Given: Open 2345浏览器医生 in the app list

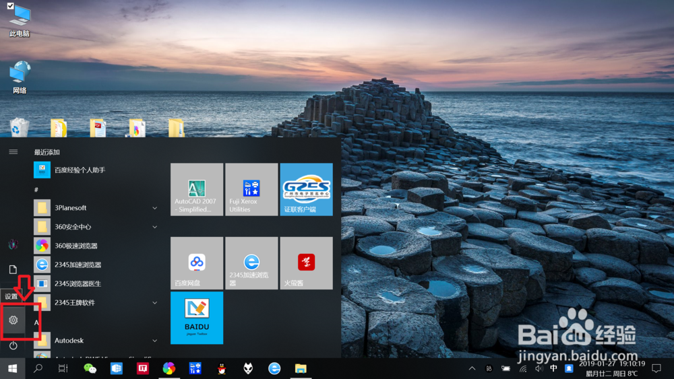Looking at the screenshot, I should point(96,283).
